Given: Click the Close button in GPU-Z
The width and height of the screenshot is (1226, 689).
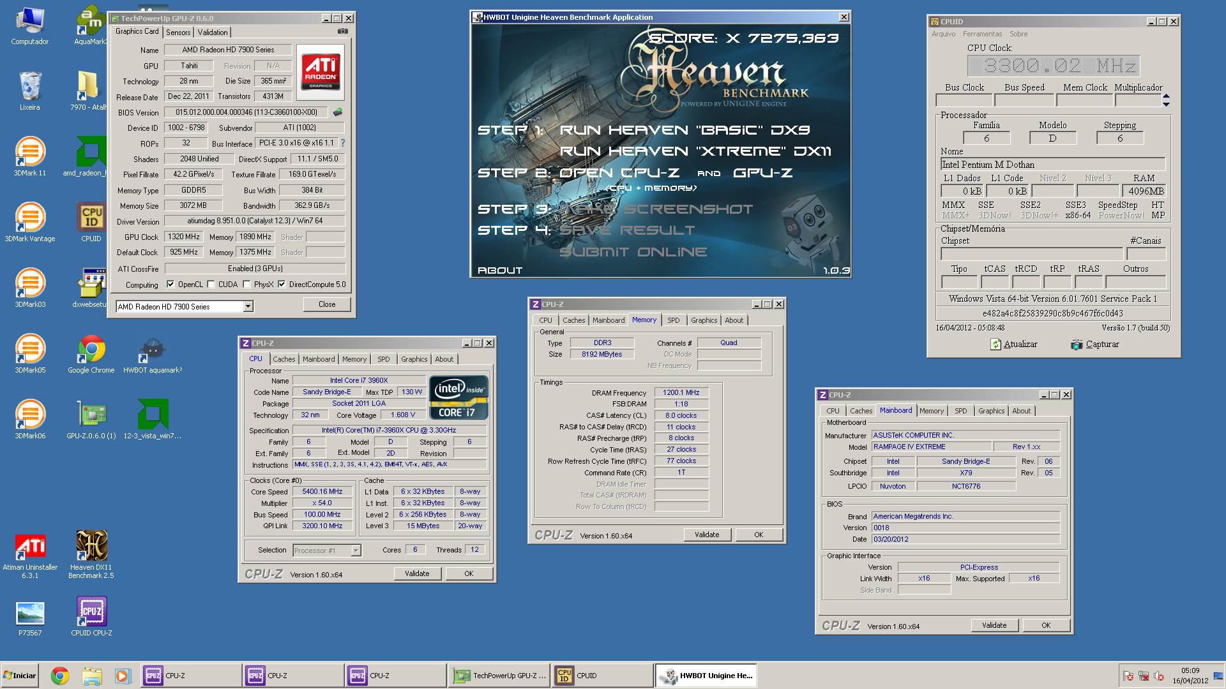Looking at the screenshot, I should pos(327,304).
